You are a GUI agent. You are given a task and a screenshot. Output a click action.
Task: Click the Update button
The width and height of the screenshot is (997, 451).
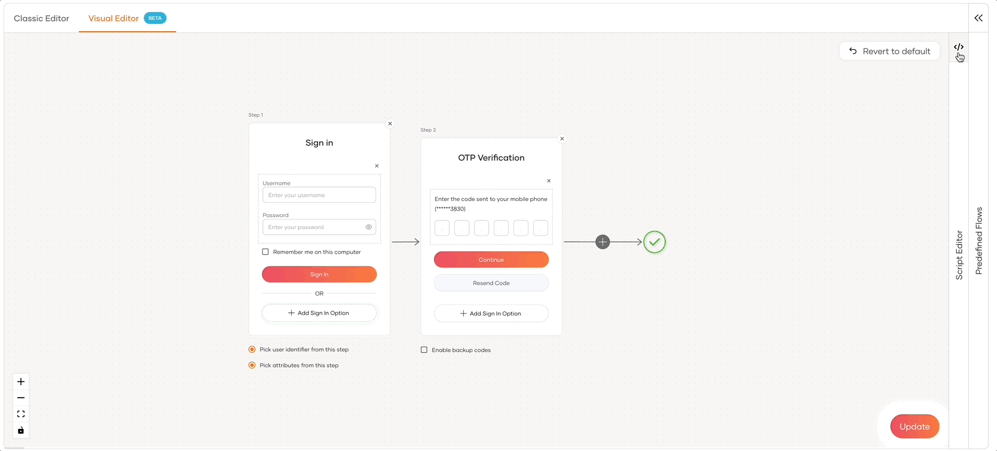tap(915, 426)
